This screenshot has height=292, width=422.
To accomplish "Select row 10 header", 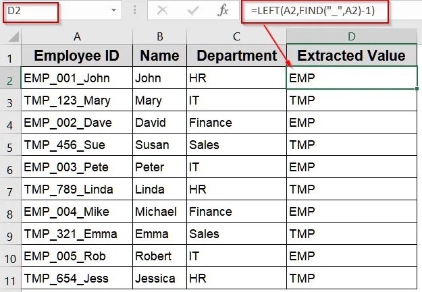I will [x=10, y=256].
